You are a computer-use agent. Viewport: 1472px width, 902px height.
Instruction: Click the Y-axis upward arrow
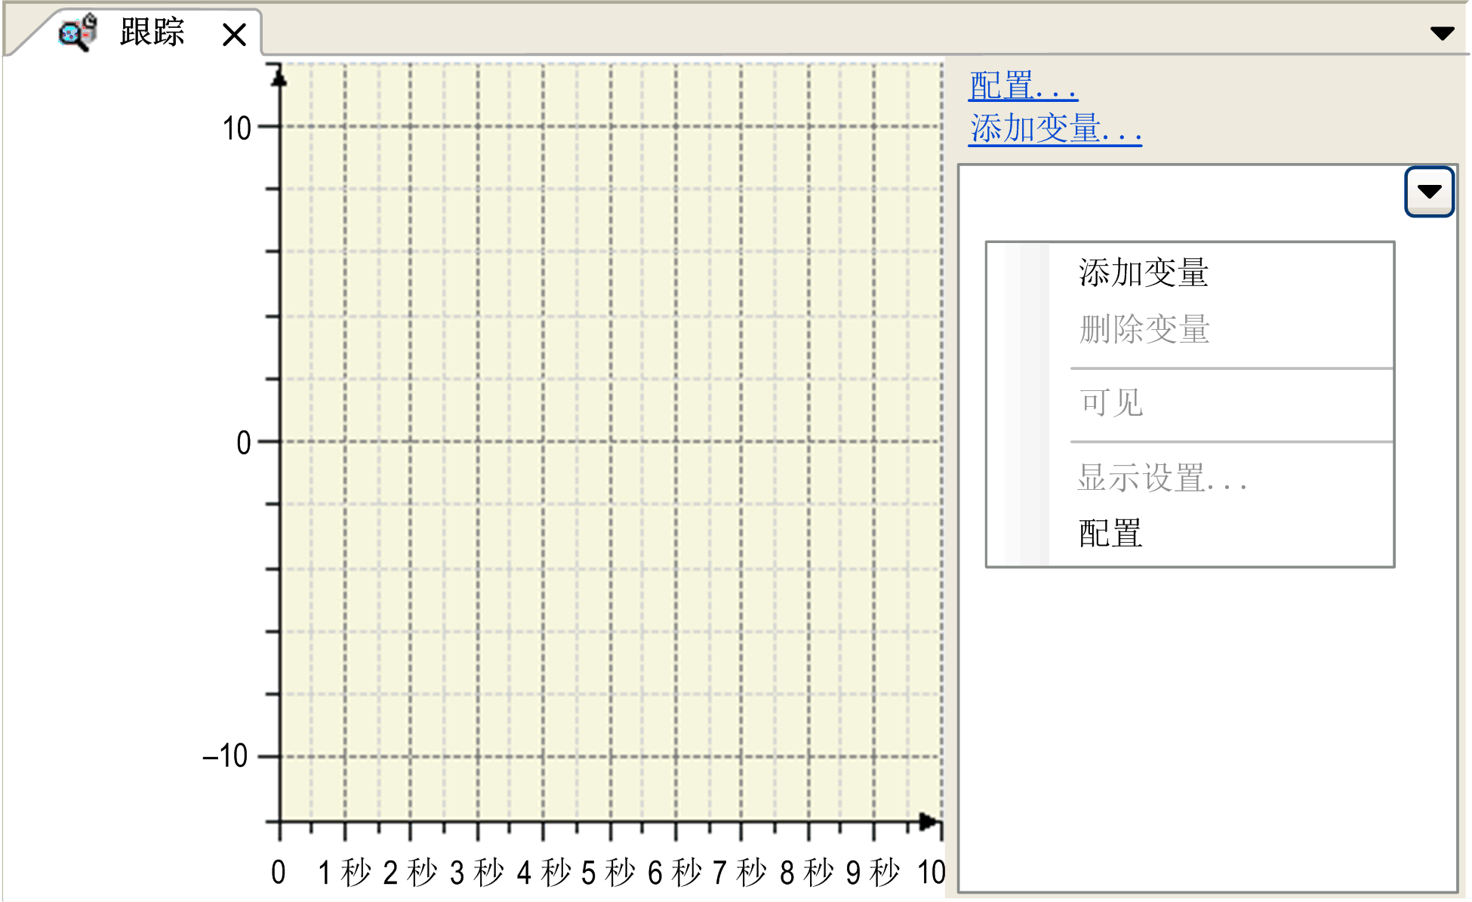(x=279, y=76)
